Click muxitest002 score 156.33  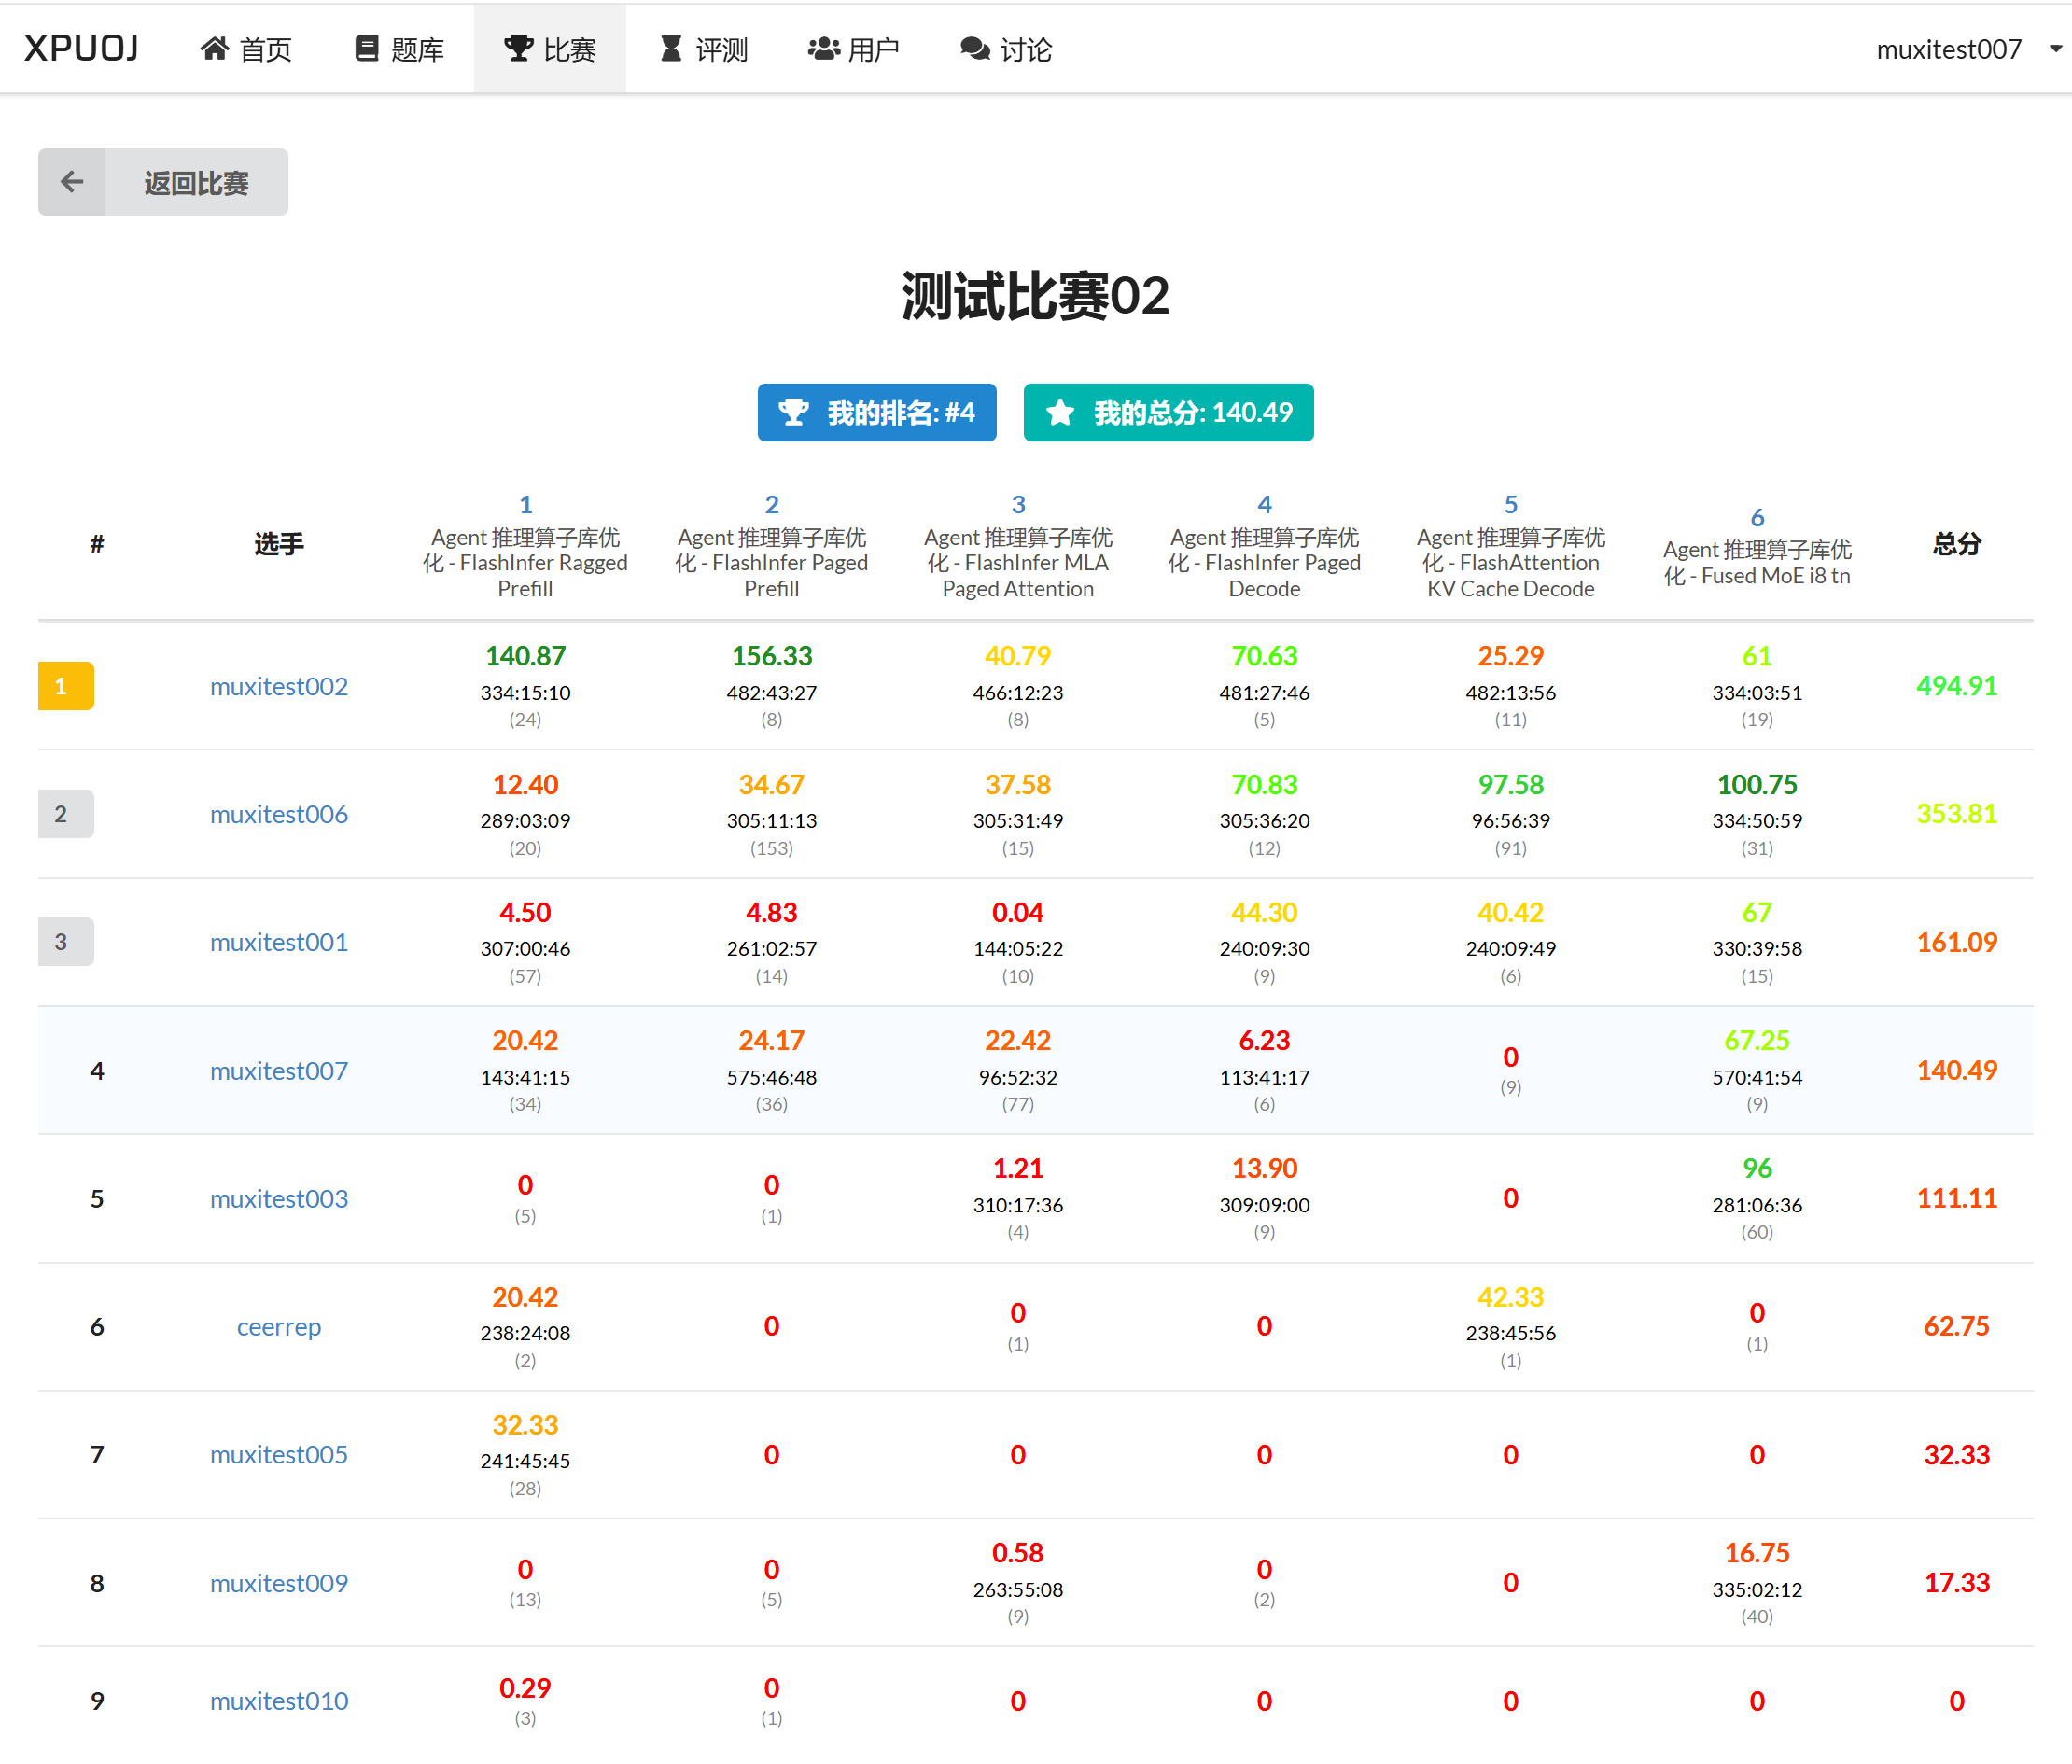tap(771, 656)
